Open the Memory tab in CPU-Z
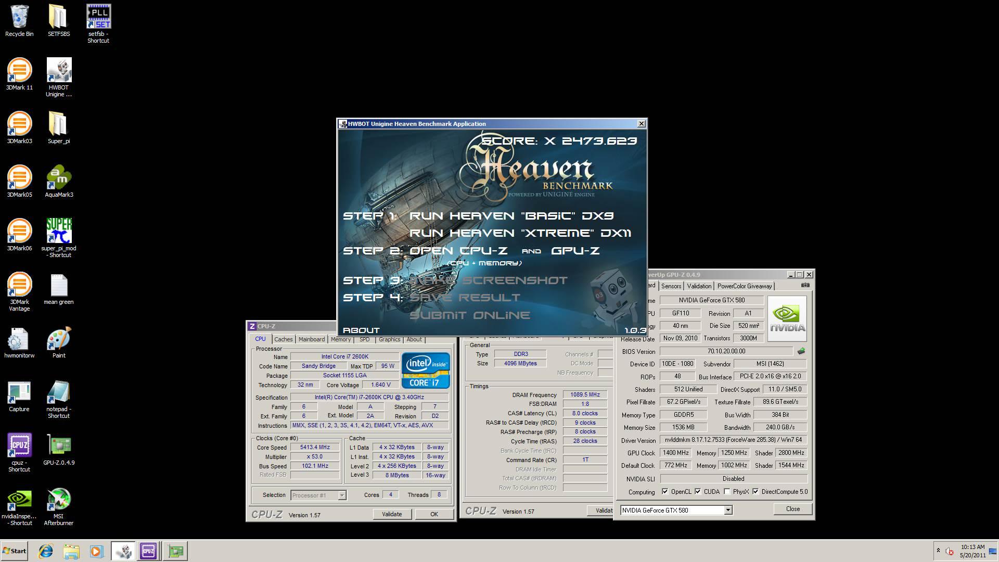This screenshot has height=562, width=999. (341, 339)
